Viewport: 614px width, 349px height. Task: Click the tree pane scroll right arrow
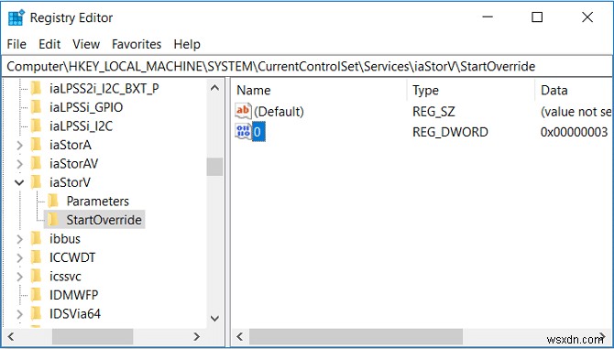click(x=197, y=336)
